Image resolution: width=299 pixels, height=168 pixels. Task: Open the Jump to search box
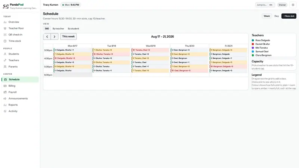(x=265, y=5)
